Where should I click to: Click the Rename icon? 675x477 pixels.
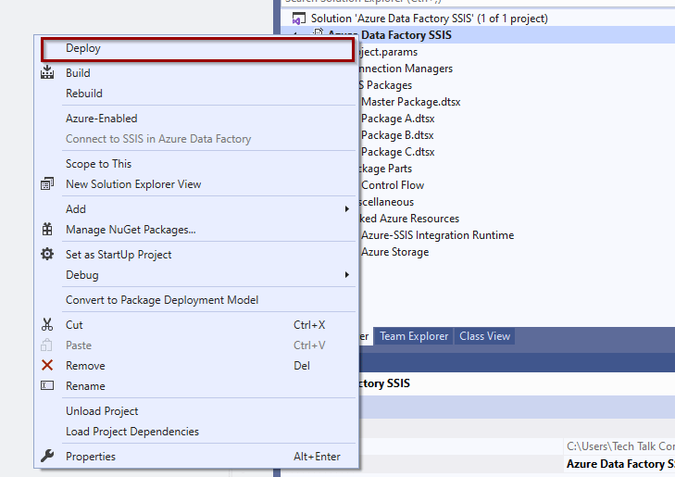(47, 385)
